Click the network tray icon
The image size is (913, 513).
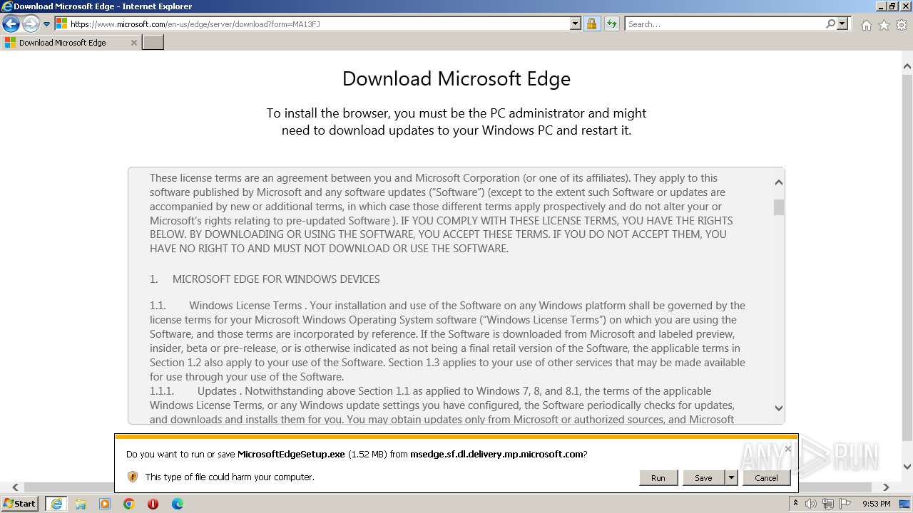827,504
